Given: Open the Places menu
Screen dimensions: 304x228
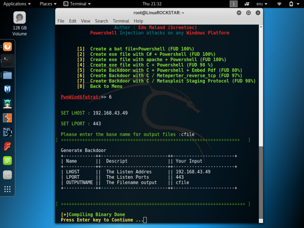Looking at the screenshot, I should [x=48, y=4].
